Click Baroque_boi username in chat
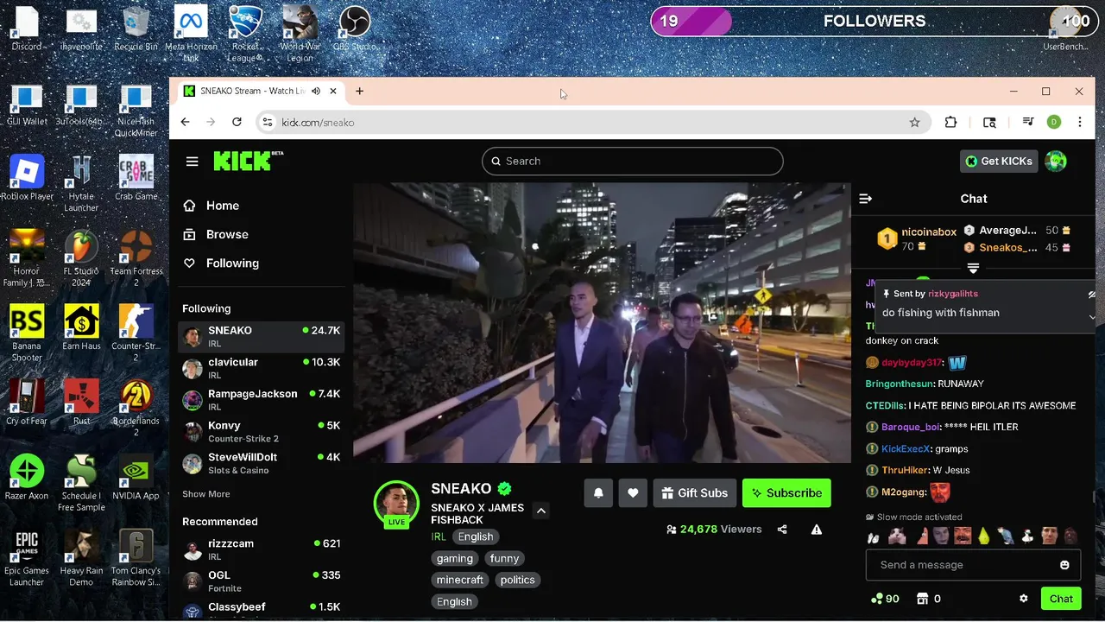1105x622 pixels. point(911,427)
